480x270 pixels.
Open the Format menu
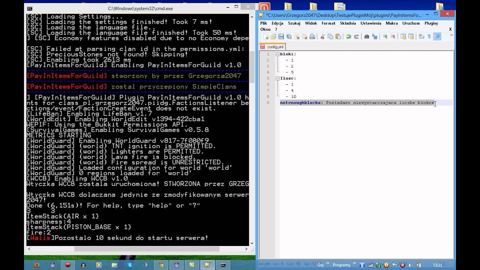[328, 23]
